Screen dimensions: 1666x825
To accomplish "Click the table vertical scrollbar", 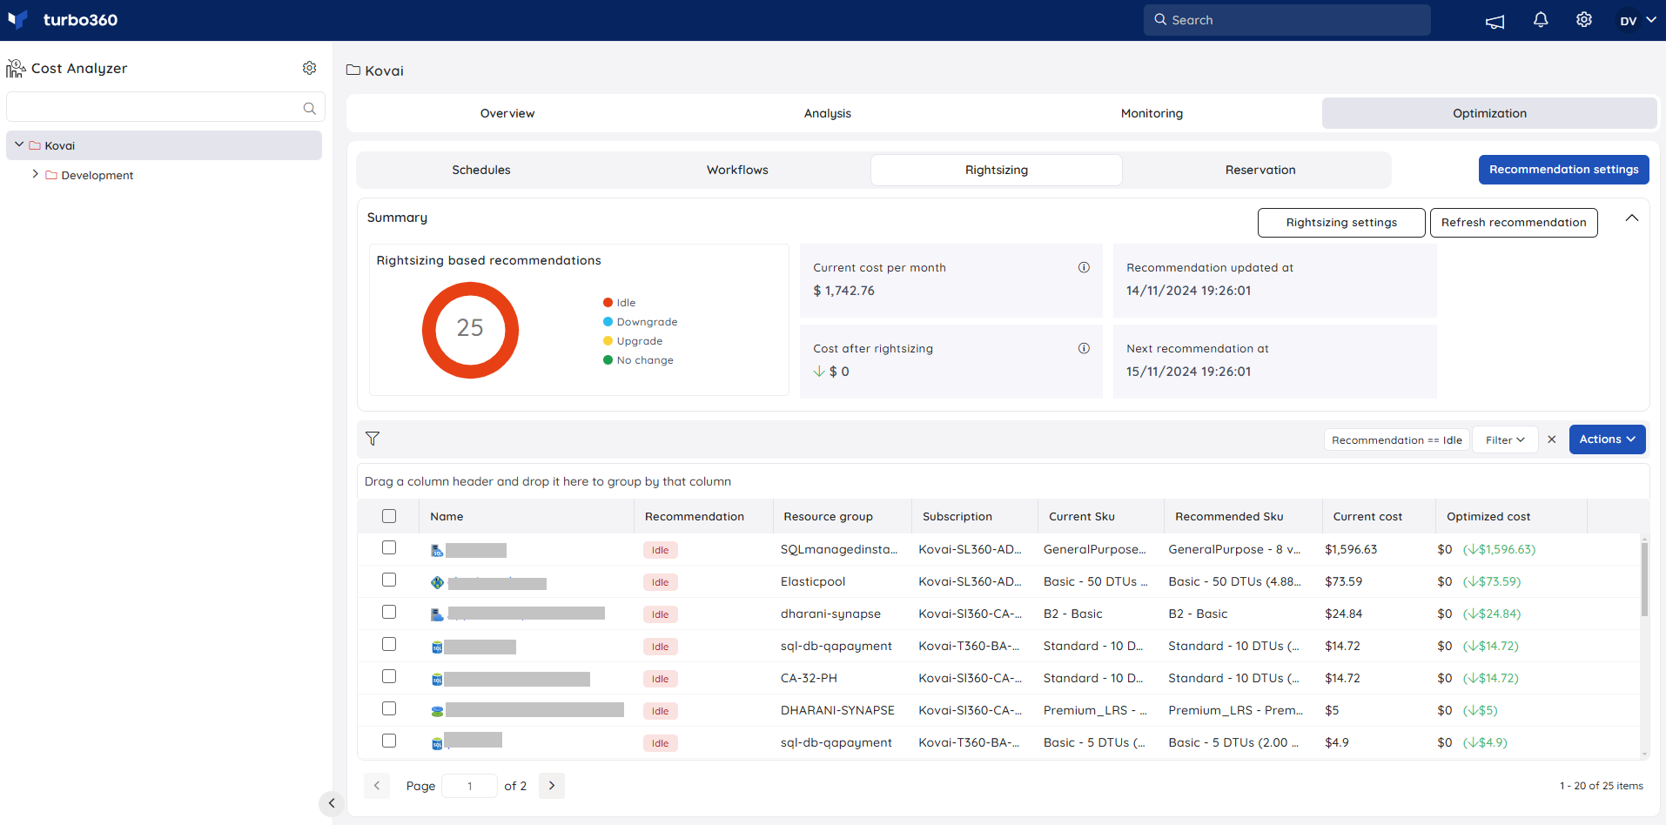I will point(1644,579).
